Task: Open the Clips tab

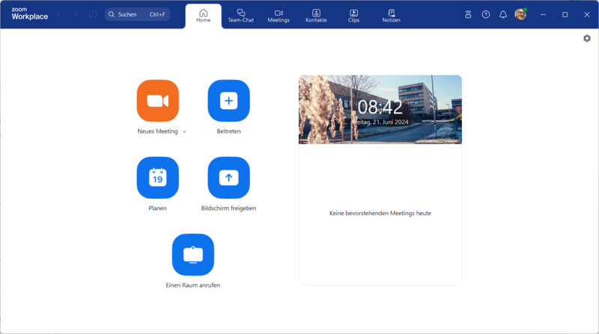Action: [353, 16]
